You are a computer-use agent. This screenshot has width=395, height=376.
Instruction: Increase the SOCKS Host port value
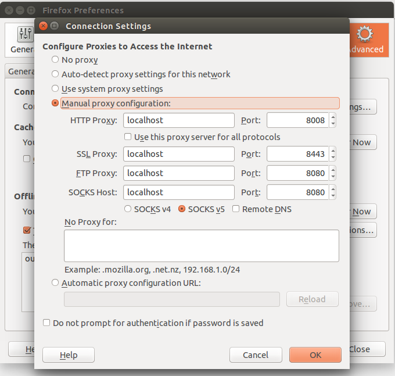coord(333,189)
